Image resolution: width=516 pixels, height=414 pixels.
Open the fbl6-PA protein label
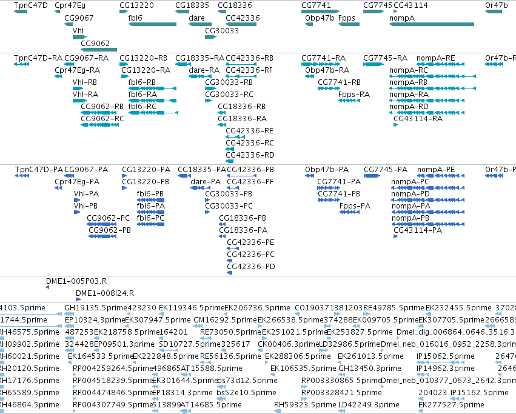pyautogui.click(x=151, y=206)
